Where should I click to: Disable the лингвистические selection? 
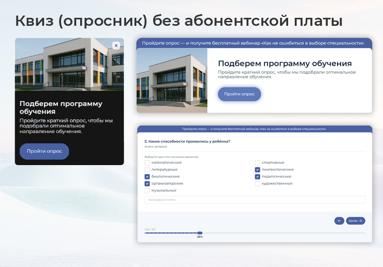point(257,170)
